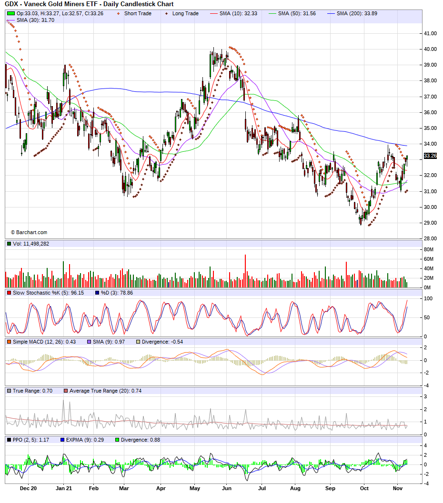Viewport: 443px width, 503px height.
Task: Click the Aug date axis label
Action: pos(295,489)
